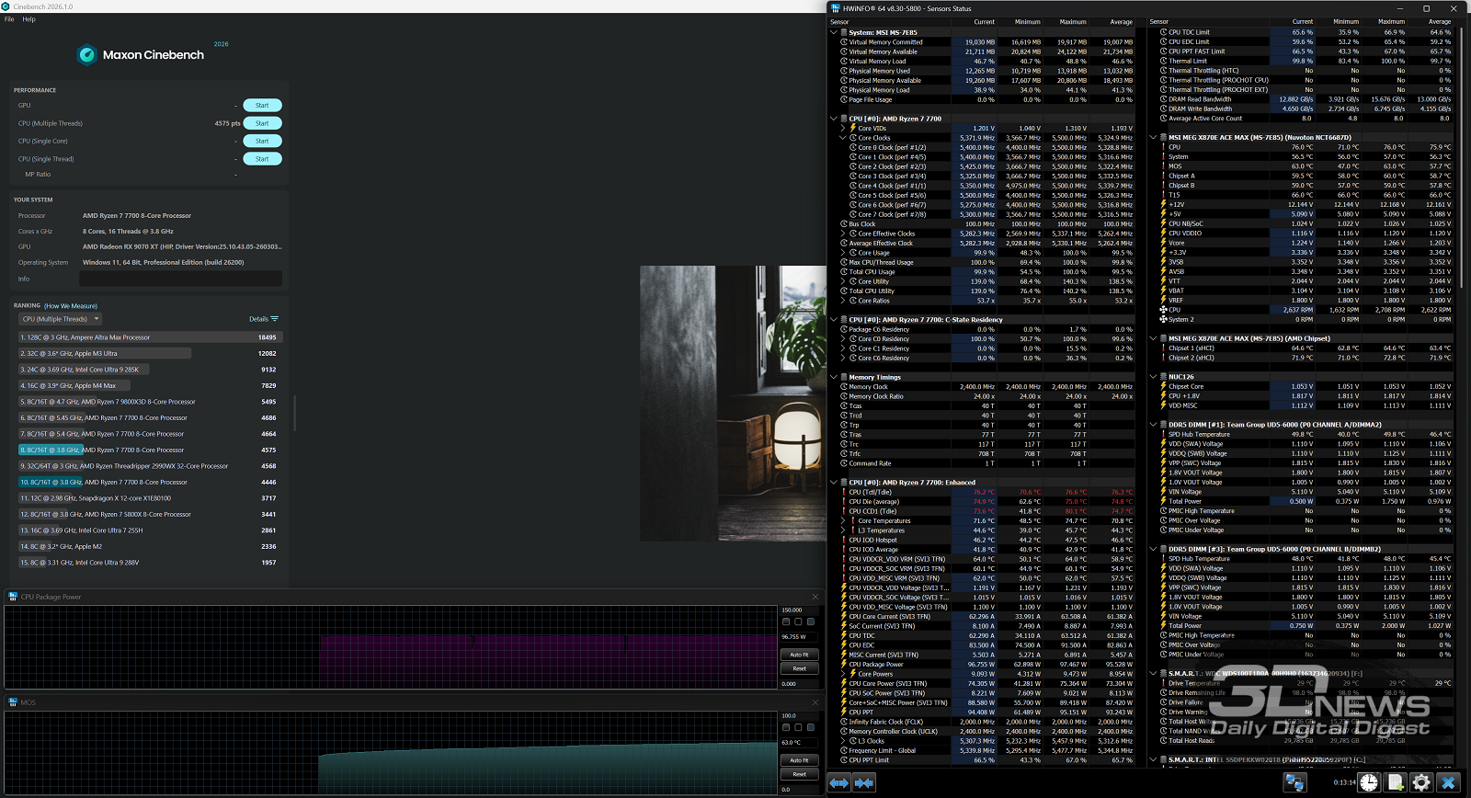The width and height of the screenshot is (1471, 798).
Task: Click the Info text field in Your System
Action: pos(180,279)
